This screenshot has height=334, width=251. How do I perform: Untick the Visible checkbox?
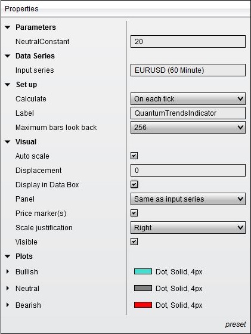[x=134, y=242]
